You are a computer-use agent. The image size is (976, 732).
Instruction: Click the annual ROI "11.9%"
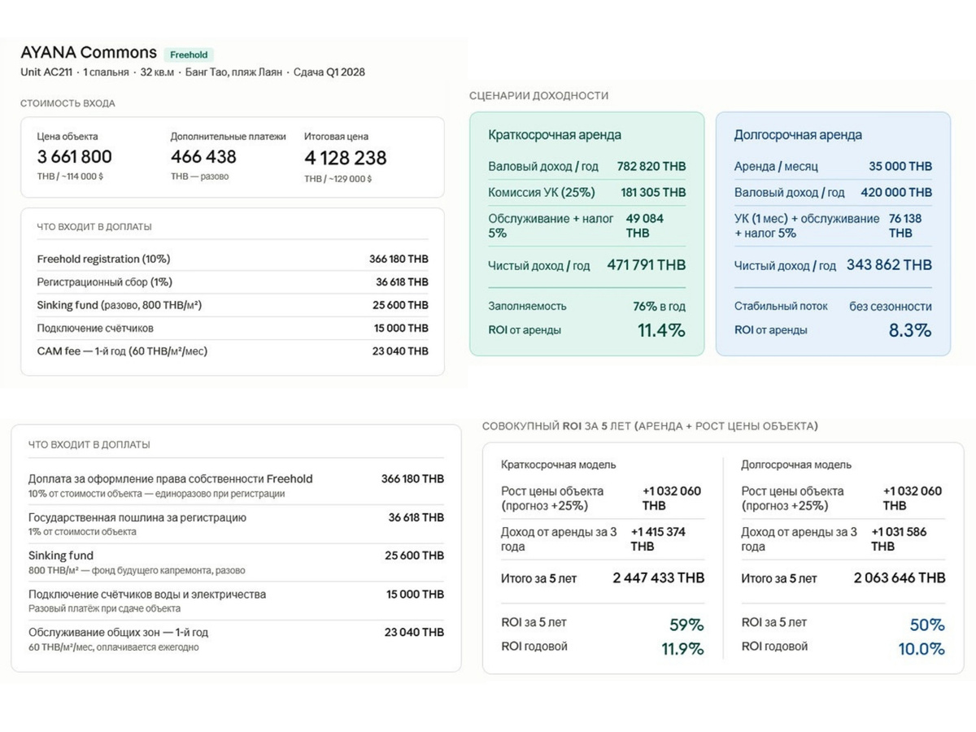[x=683, y=649]
